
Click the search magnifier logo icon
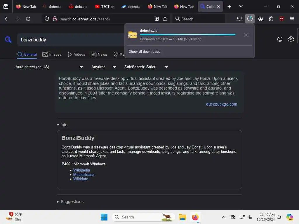pos(8,40)
